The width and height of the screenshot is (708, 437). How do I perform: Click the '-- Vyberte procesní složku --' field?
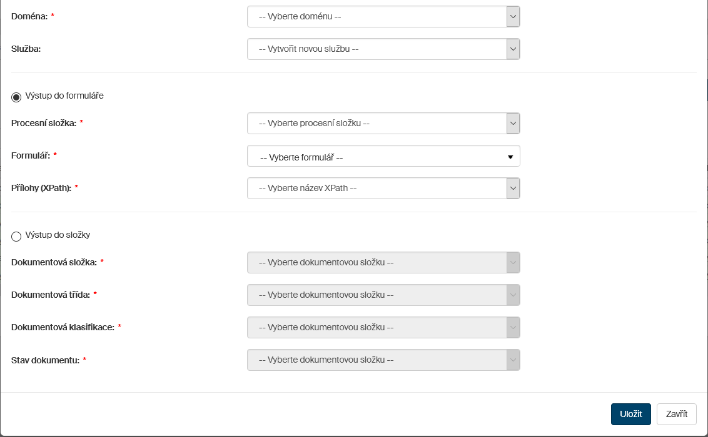(x=377, y=124)
